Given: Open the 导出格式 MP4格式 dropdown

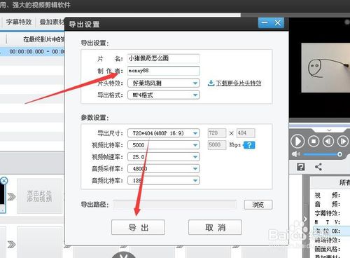Looking at the screenshot, I should (163, 95).
